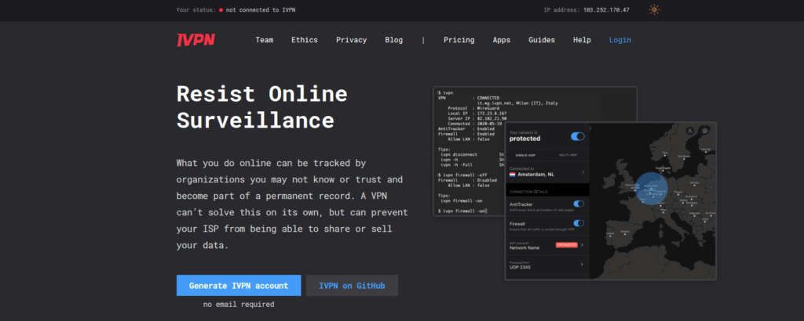Click the red not-connected status dot
Image resolution: width=804 pixels, height=321 pixels.
click(221, 10)
